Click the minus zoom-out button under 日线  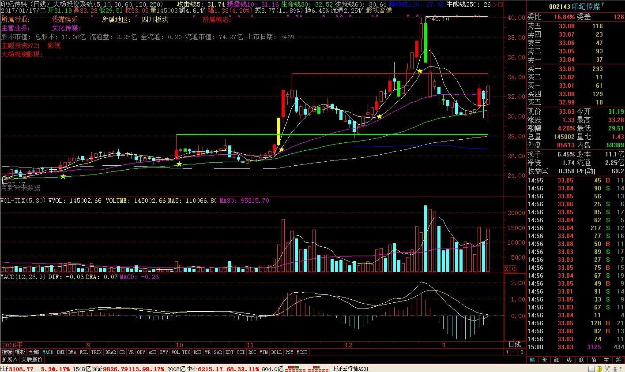pyautogui.click(x=514, y=352)
